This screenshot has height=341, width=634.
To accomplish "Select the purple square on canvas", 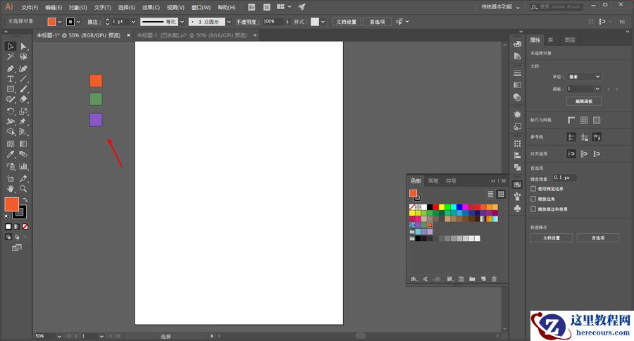I will pos(96,120).
